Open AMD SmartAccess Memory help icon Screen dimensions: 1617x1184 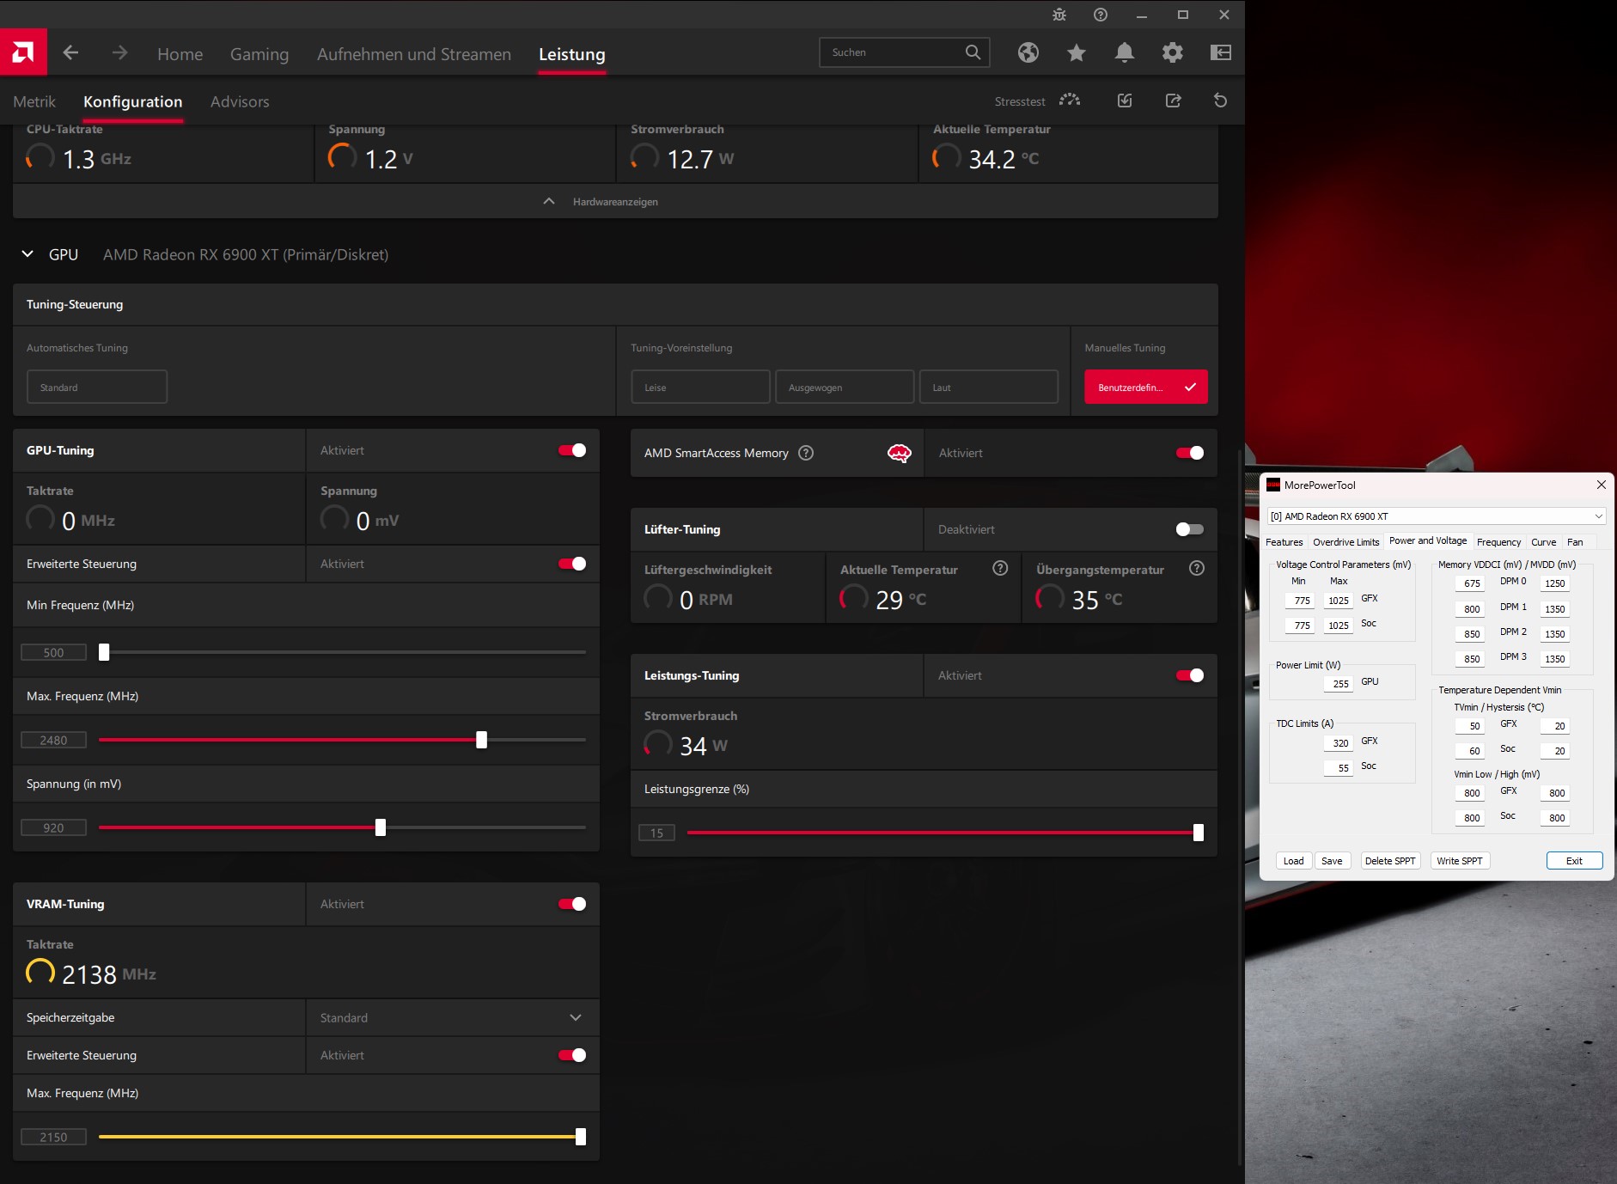(806, 453)
